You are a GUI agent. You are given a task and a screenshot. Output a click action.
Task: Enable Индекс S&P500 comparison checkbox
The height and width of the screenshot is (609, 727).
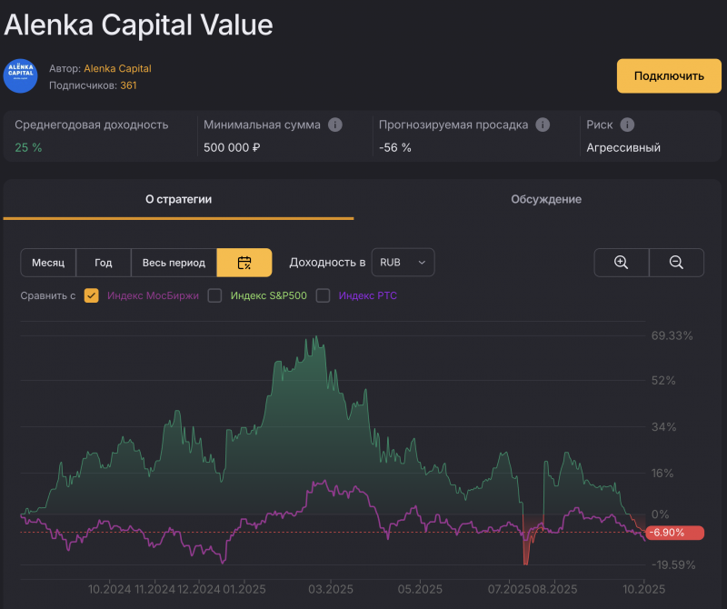click(x=215, y=295)
